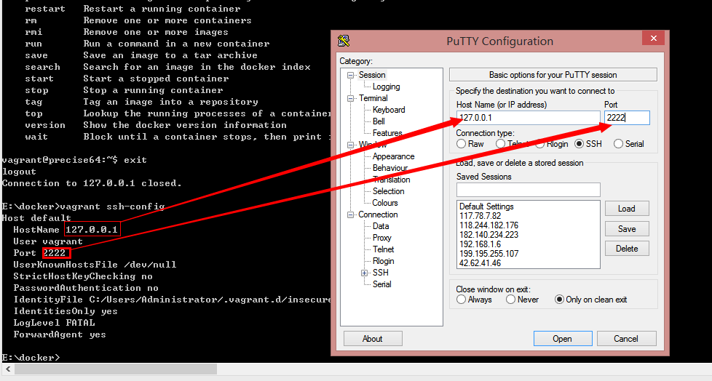The image size is (712, 381).
Task: Select the SSH connection type
Action: coord(580,144)
